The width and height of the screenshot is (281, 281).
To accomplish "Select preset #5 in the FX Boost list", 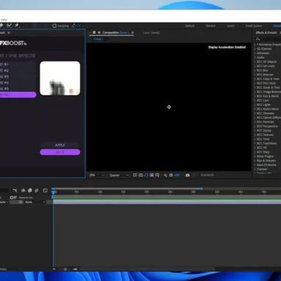I will [17, 89].
